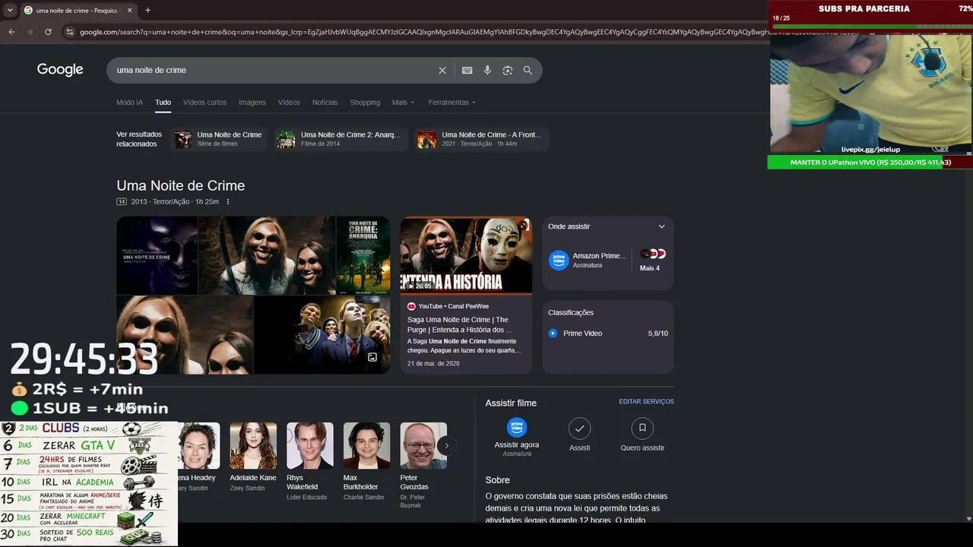The image size is (973, 547).
Task: Focus the browser address bar URL
Action: tap(422, 32)
